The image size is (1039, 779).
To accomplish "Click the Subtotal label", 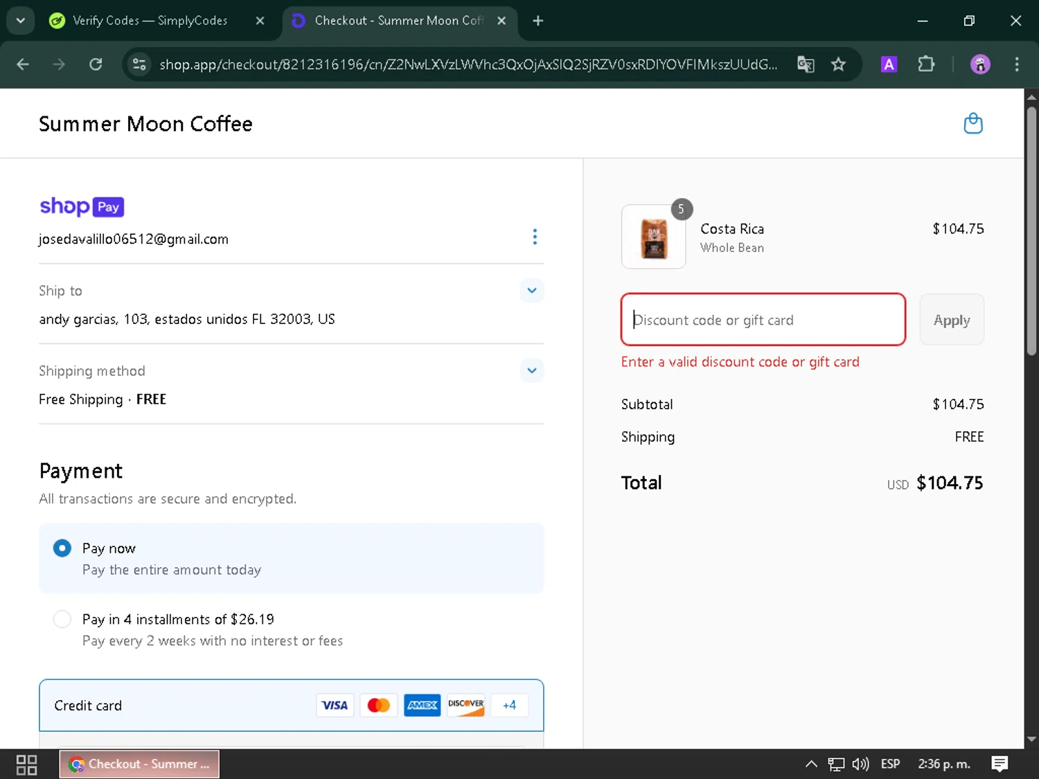I will click(647, 404).
